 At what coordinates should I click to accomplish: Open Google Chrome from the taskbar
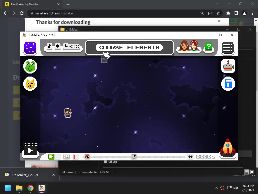pyautogui.click(x=30, y=188)
